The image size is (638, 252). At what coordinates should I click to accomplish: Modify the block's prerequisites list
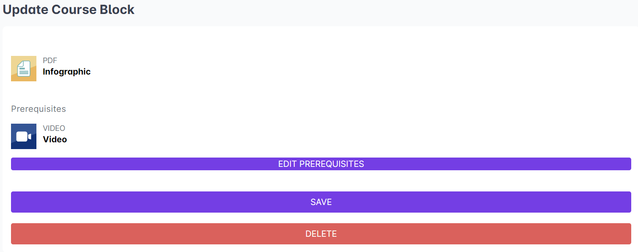(x=321, y=164)
